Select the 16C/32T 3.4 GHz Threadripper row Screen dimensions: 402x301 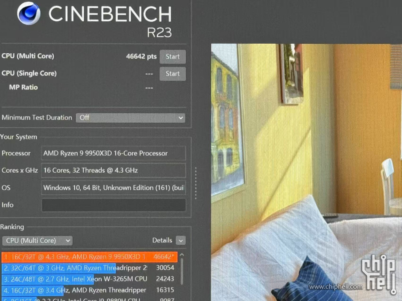tap(89, 290)
